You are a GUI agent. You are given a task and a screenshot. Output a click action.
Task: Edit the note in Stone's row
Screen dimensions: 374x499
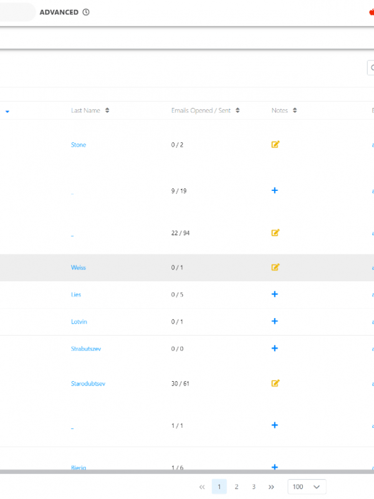pyautogui.click(x=275, y=145)
